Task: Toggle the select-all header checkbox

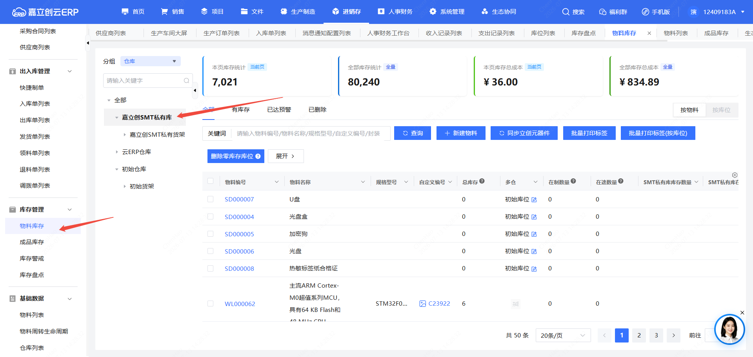Action: pyautogui.click(x=211, y=181)
